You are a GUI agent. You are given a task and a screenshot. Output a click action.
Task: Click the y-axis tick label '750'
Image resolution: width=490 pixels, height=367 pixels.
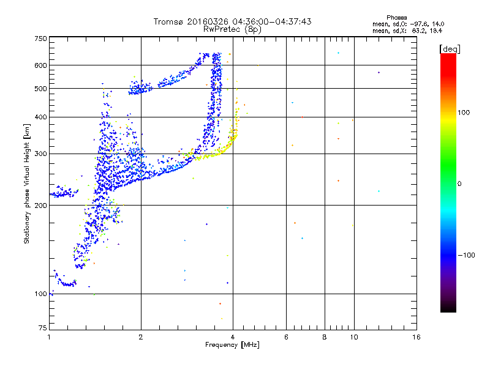[40, 39]
